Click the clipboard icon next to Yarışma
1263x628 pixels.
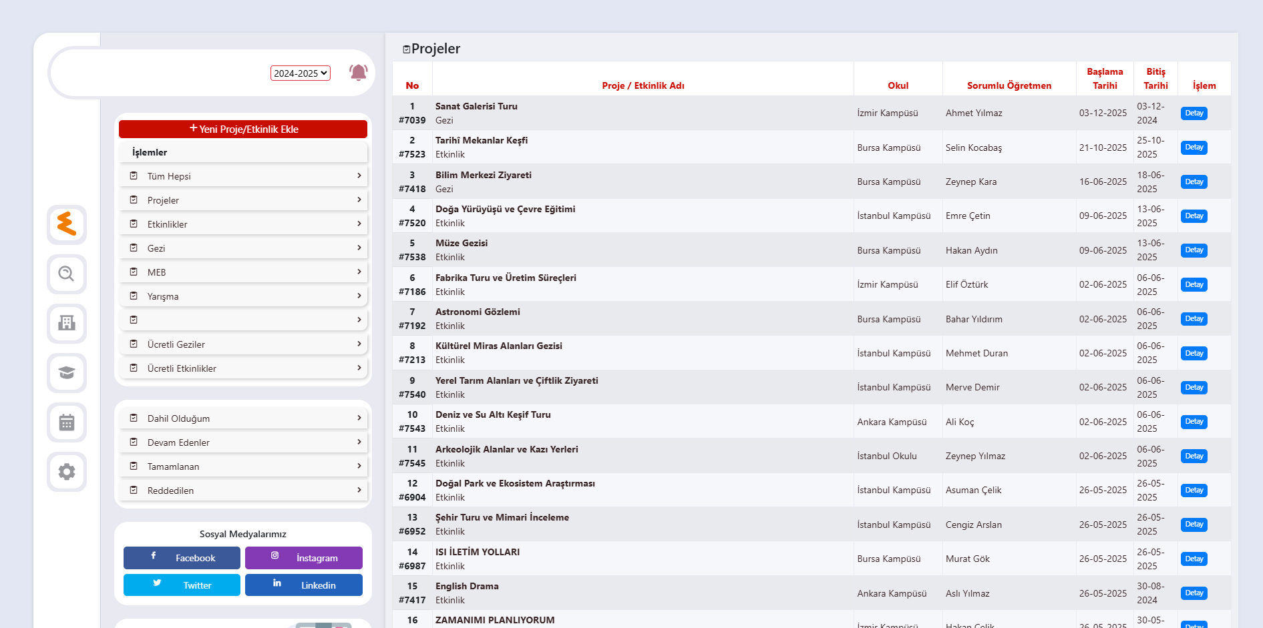click(134, 296)
